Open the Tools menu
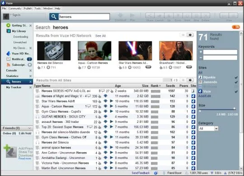The image size is (244, 176). [38, 9]
